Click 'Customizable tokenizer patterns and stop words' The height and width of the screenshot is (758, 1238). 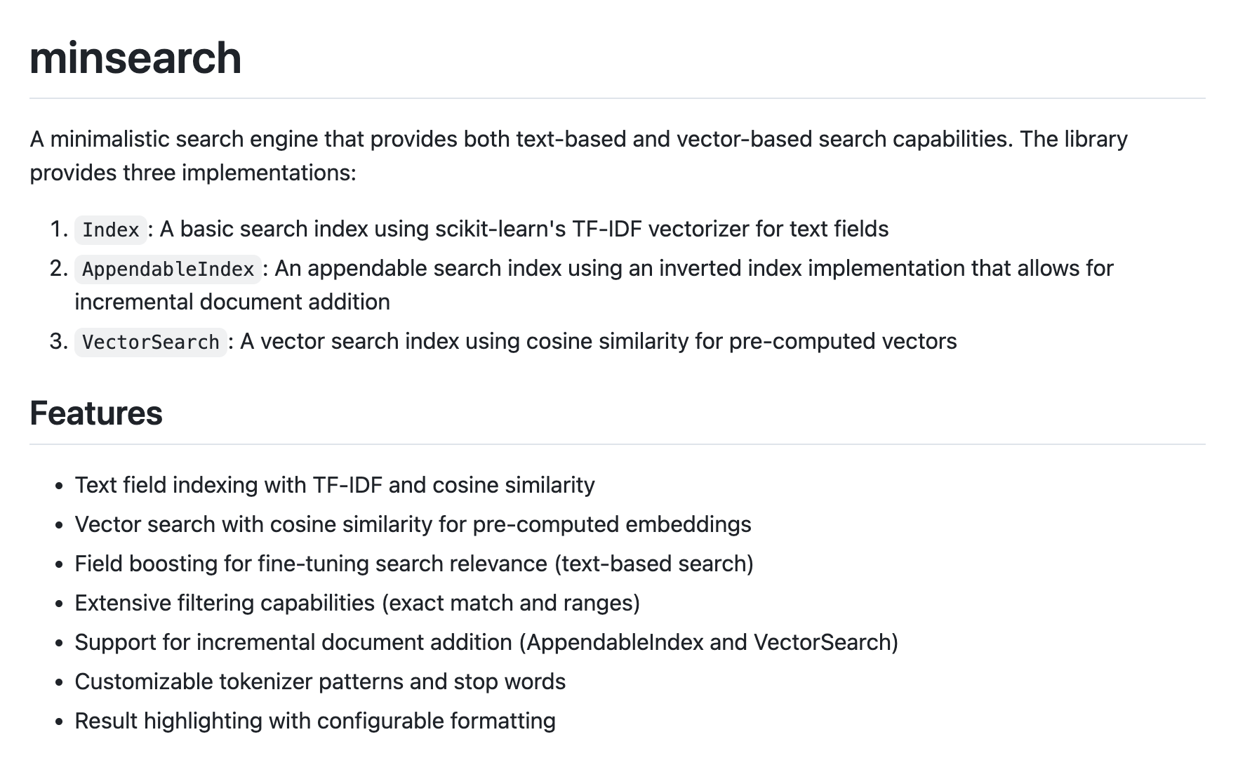(320, 681)
